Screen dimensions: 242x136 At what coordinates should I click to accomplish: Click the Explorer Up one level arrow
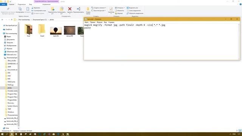point(12,20)
